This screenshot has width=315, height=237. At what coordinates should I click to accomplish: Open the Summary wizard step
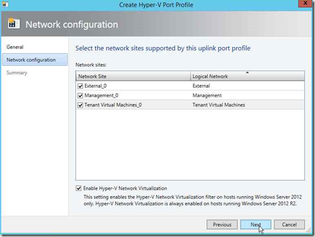[x=17, y=73]
